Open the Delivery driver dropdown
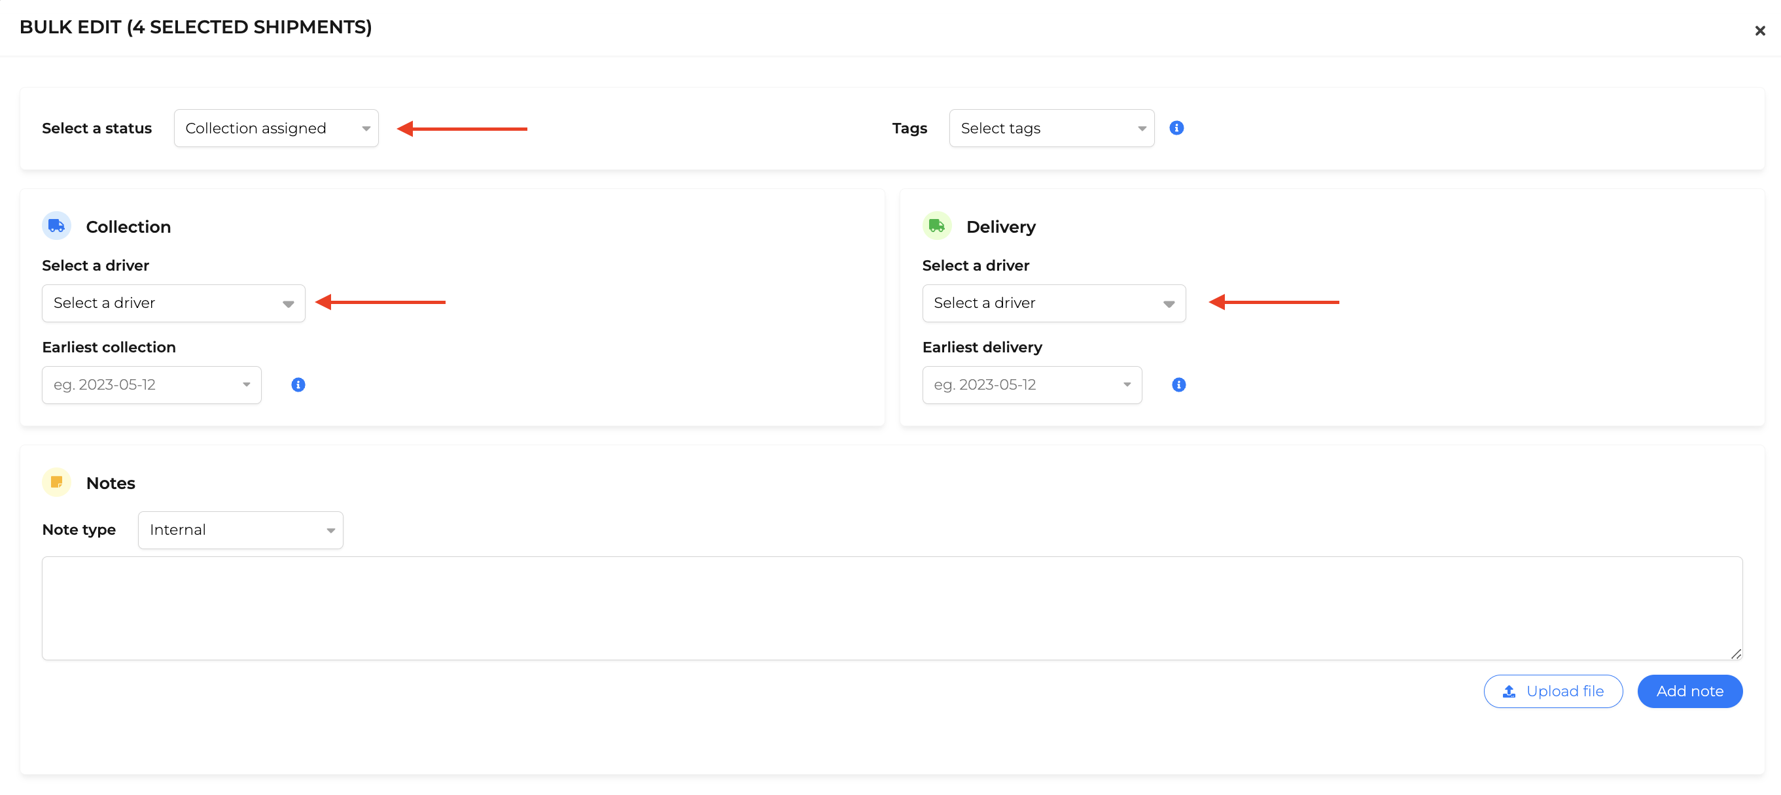This screenshot has height=795, width=1781. click(1053, 303)
